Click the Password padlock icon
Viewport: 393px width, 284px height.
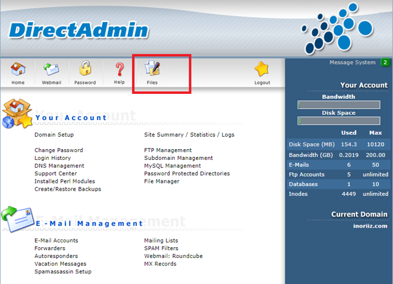85,68
